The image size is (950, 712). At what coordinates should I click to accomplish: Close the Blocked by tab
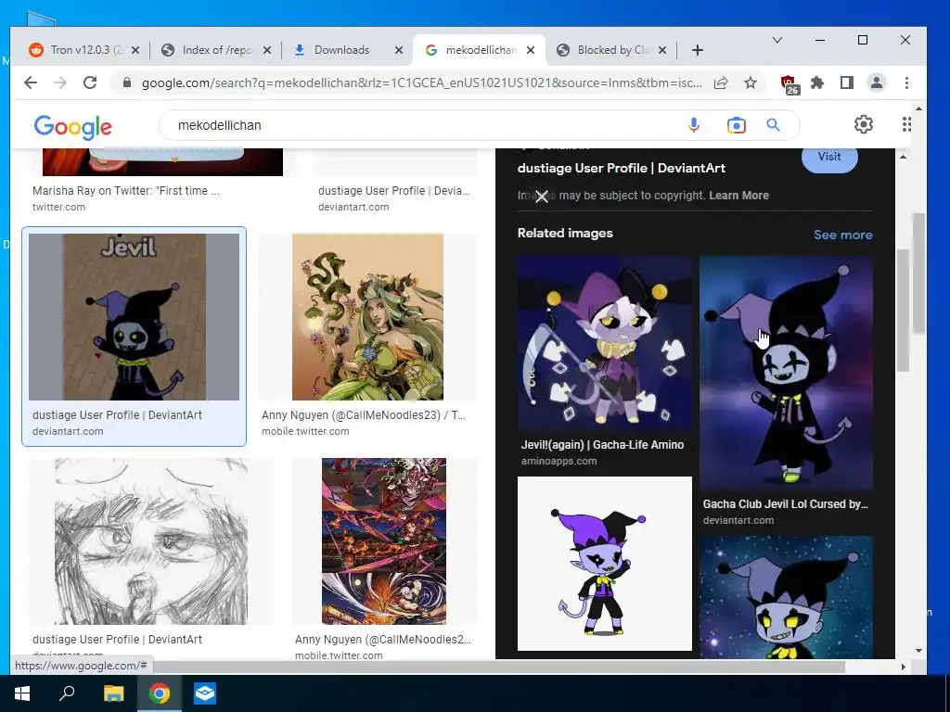[x=662, y=50]
